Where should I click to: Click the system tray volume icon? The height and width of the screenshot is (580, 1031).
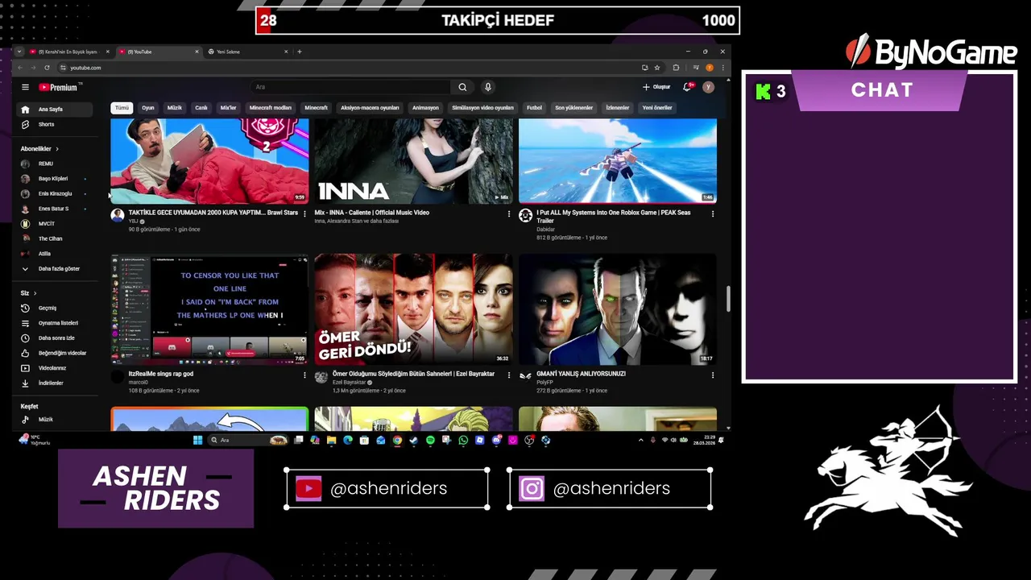point(673,440)
